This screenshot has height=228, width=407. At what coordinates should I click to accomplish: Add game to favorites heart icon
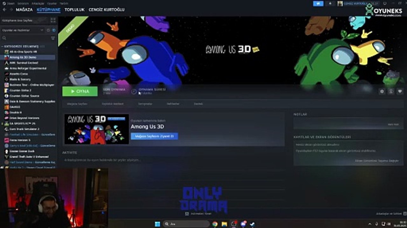[400, 91]
